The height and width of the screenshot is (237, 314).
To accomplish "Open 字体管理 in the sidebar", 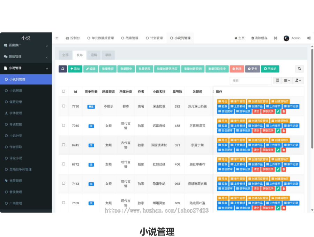I will point(16,113).
